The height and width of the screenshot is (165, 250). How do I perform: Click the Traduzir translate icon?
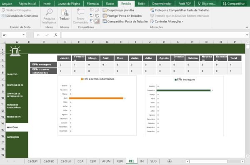(x=65, y=12)
